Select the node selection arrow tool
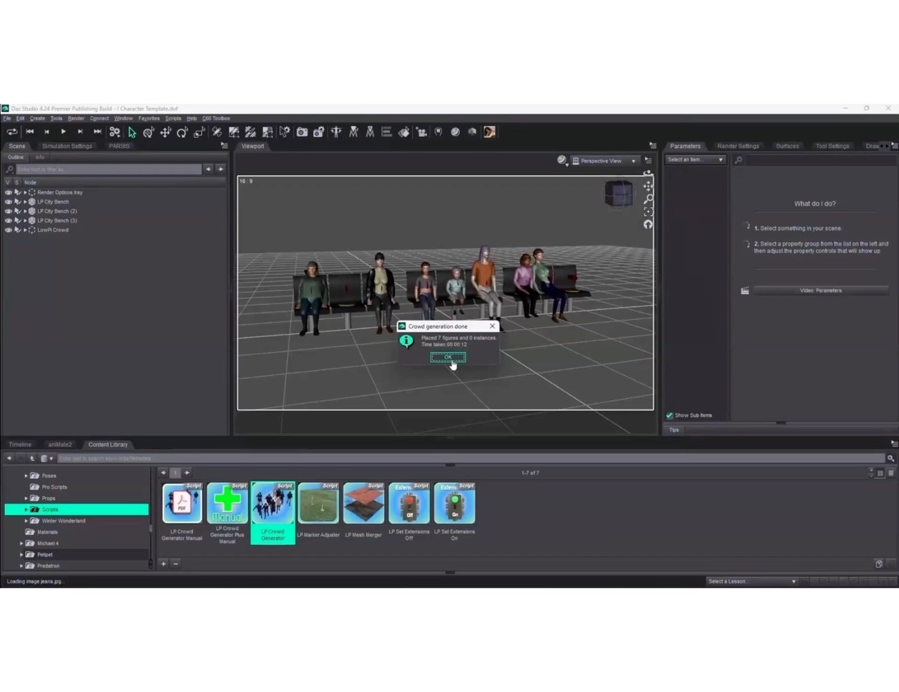Image resolution: width=899 pixels, height=692 pixels. pos(130,131)
